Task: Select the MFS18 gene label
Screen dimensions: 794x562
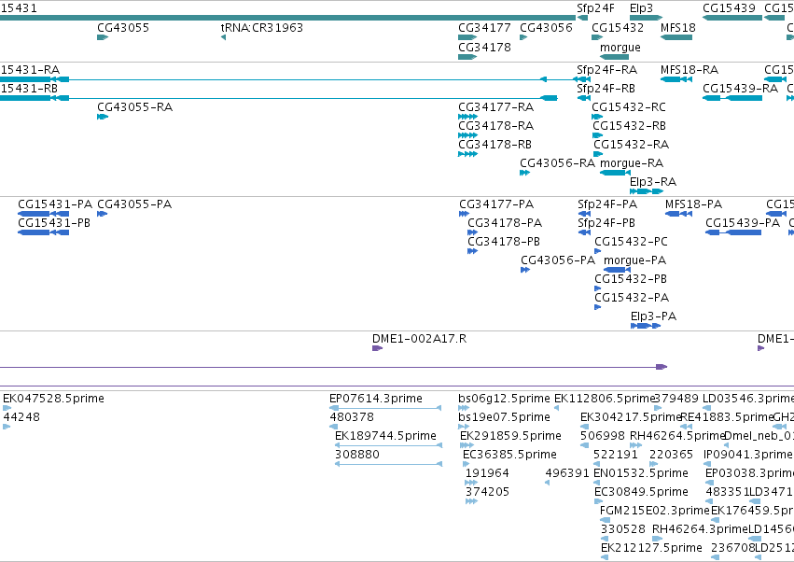Action: [x=677, y=27]
